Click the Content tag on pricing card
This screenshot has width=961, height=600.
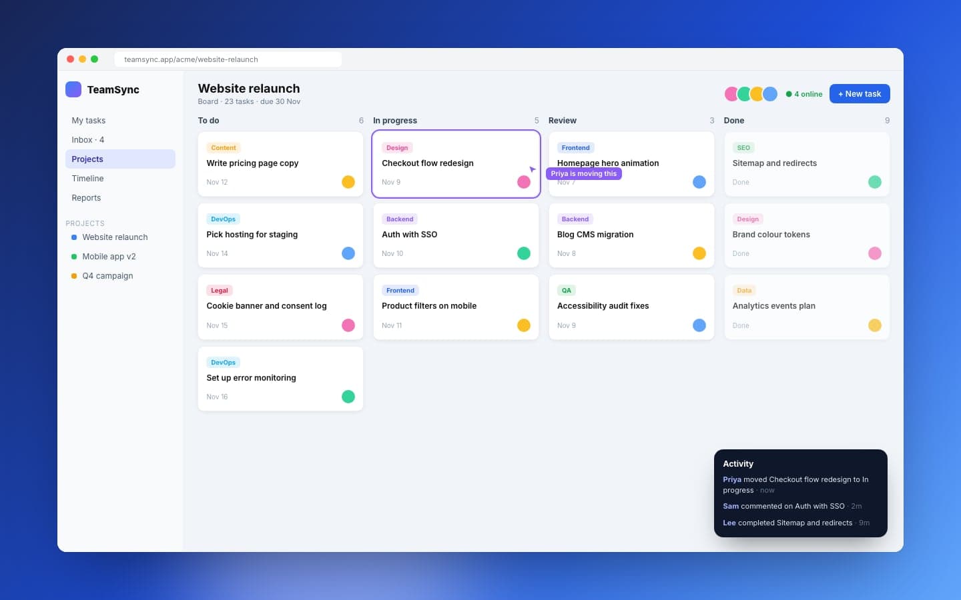[224, 148]
